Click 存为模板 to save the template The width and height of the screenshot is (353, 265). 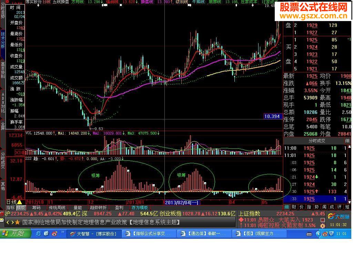coord(140,208)
